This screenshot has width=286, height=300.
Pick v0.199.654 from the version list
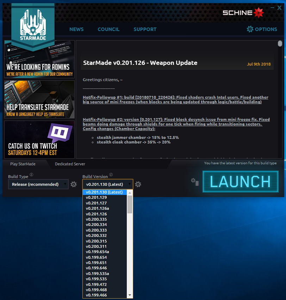96,257
